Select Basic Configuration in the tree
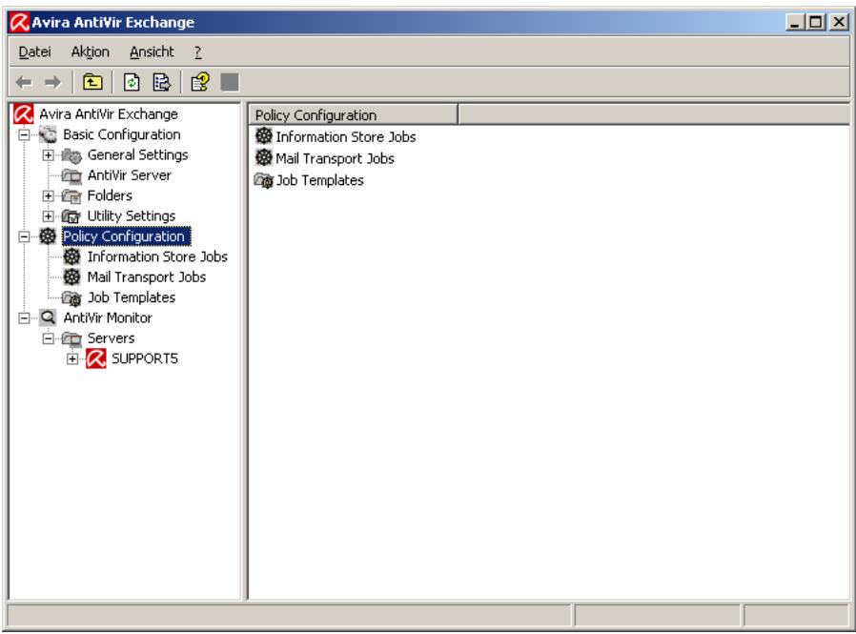The image size is (856, 634). [122, 134]
